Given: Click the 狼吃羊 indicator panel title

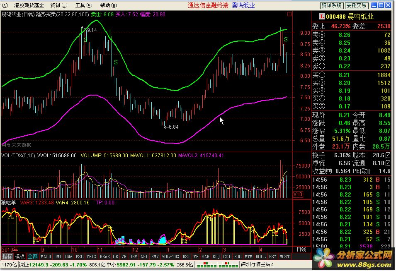Looking at the screenshot, I should point(9,203).
